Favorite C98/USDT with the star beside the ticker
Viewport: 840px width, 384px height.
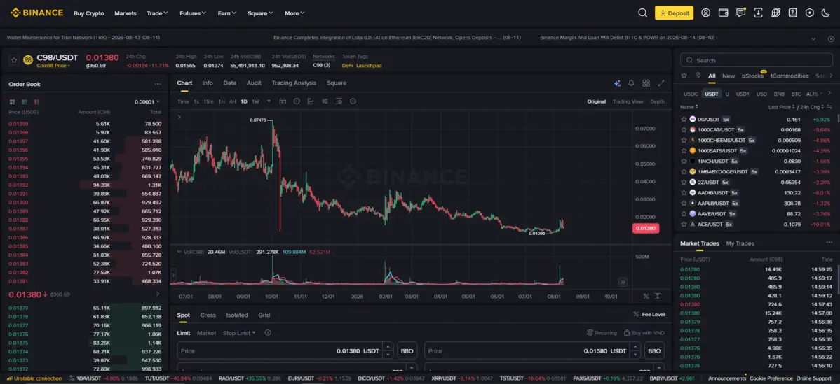click(x=14, y=60)
